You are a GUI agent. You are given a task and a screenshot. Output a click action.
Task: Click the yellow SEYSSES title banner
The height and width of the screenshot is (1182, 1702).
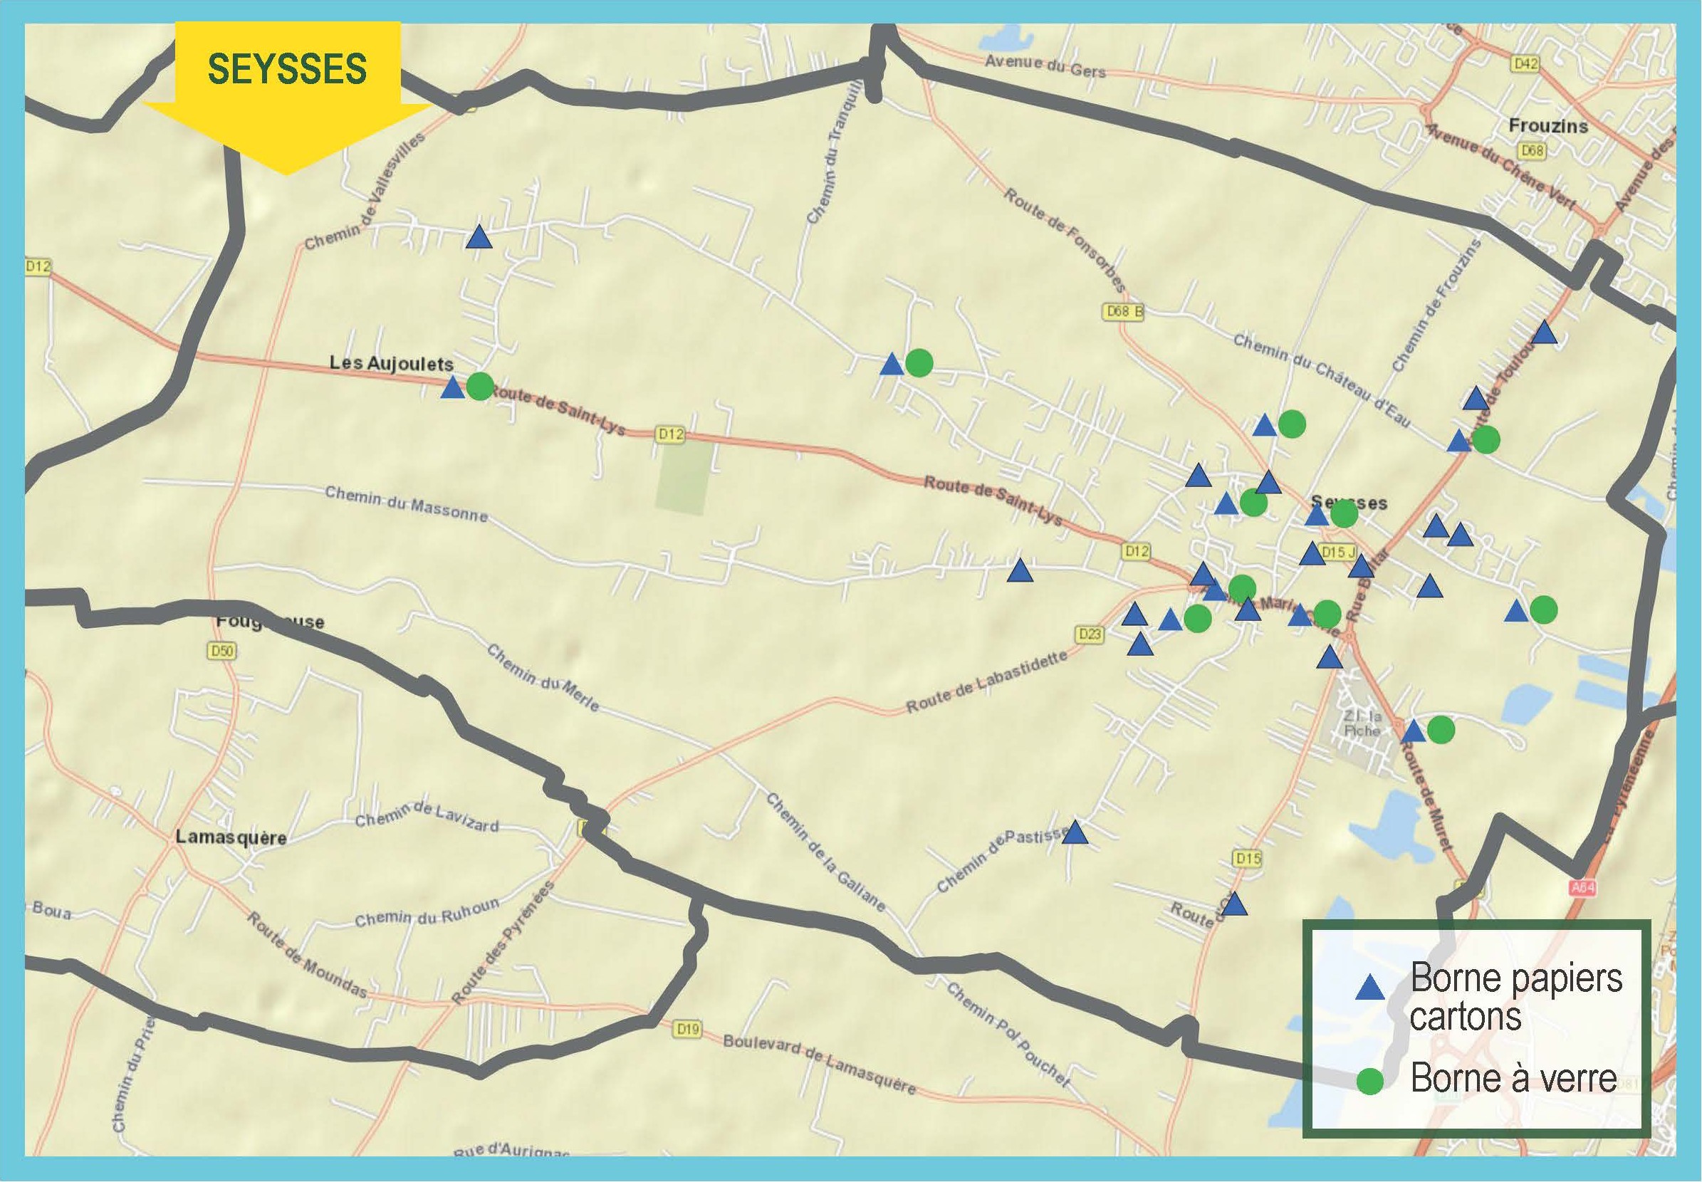tap(288, 69)
